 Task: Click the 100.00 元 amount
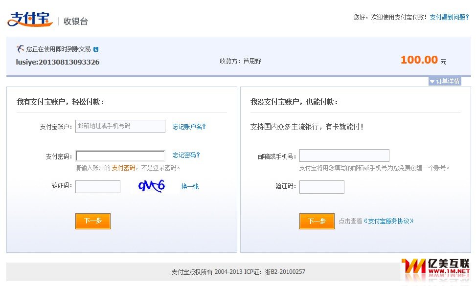point(424,60)
